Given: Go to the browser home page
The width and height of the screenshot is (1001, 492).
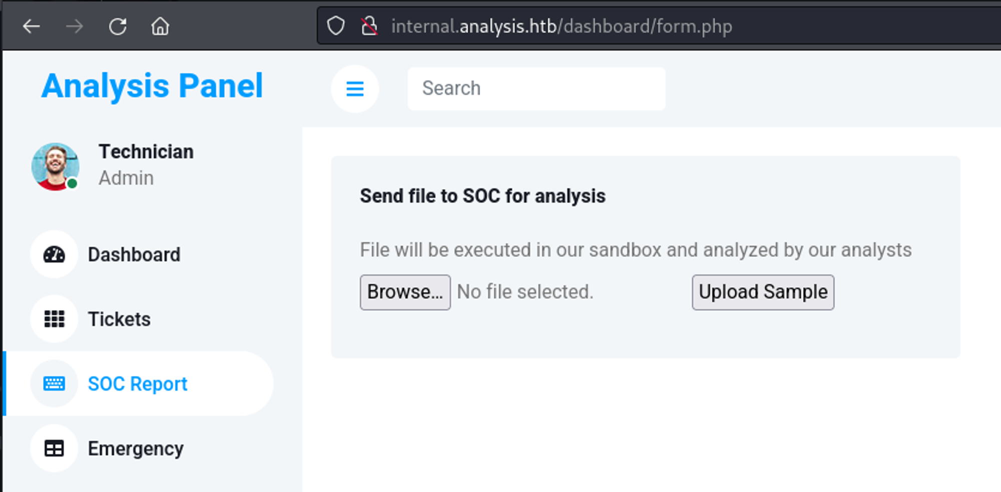Looking at the screenshot, I should point(160,26).
